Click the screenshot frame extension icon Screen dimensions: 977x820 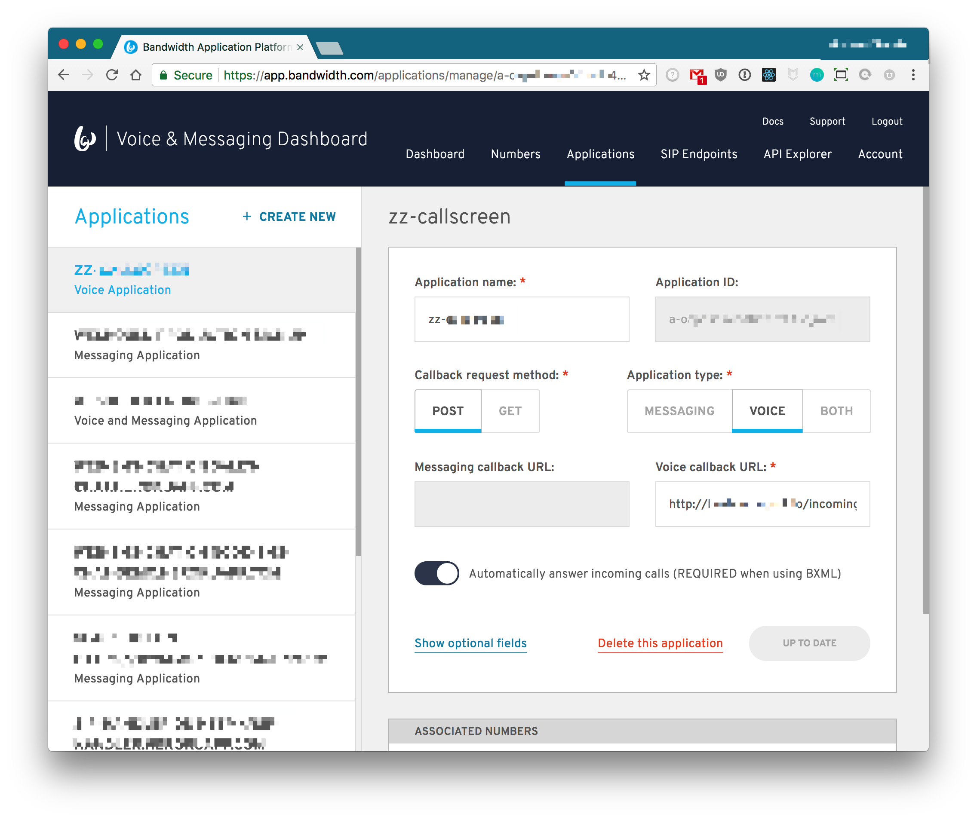[841, 75]
